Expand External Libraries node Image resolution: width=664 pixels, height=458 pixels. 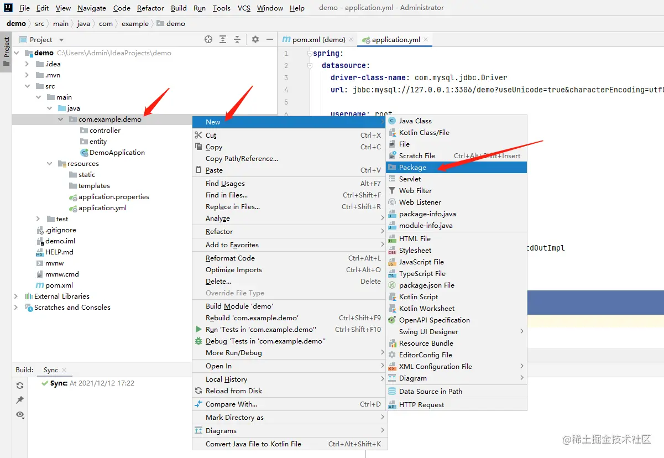[17, 296]
